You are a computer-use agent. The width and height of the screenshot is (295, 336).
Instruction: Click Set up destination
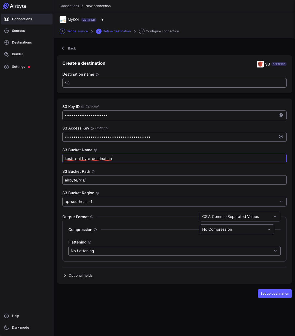click(x=275, y=294)
